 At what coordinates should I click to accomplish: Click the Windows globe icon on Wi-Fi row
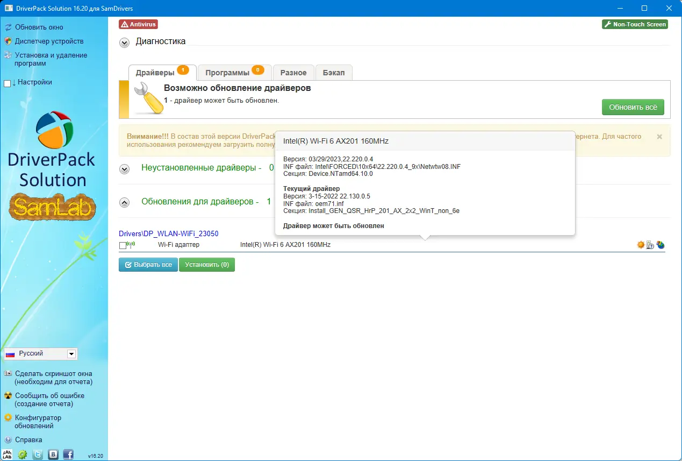661,245
